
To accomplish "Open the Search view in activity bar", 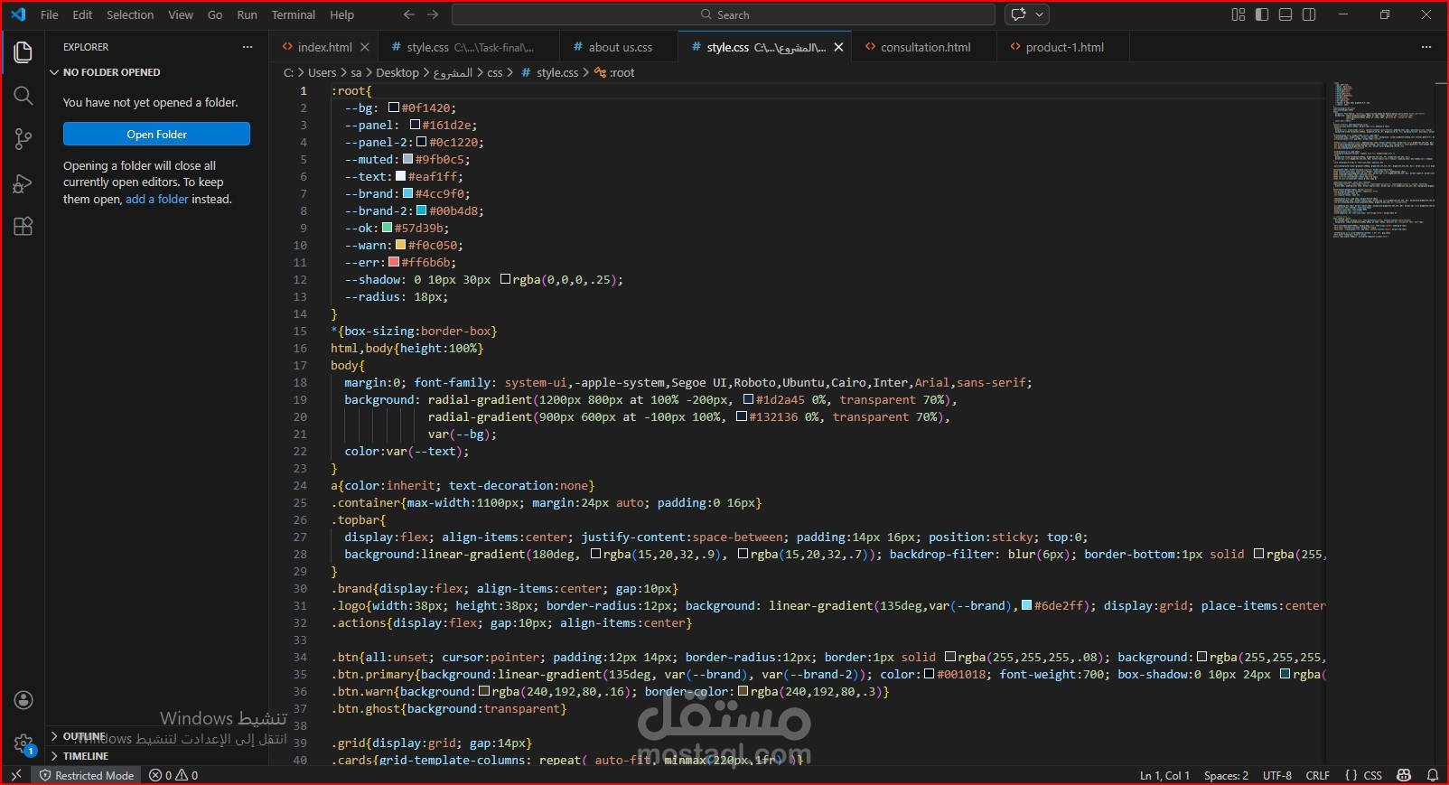I will (x=23, y=96).
